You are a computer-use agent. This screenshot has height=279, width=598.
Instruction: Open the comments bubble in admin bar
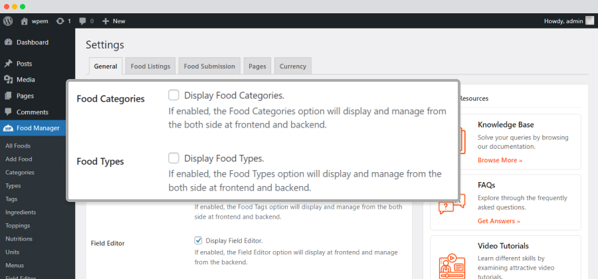82,21
